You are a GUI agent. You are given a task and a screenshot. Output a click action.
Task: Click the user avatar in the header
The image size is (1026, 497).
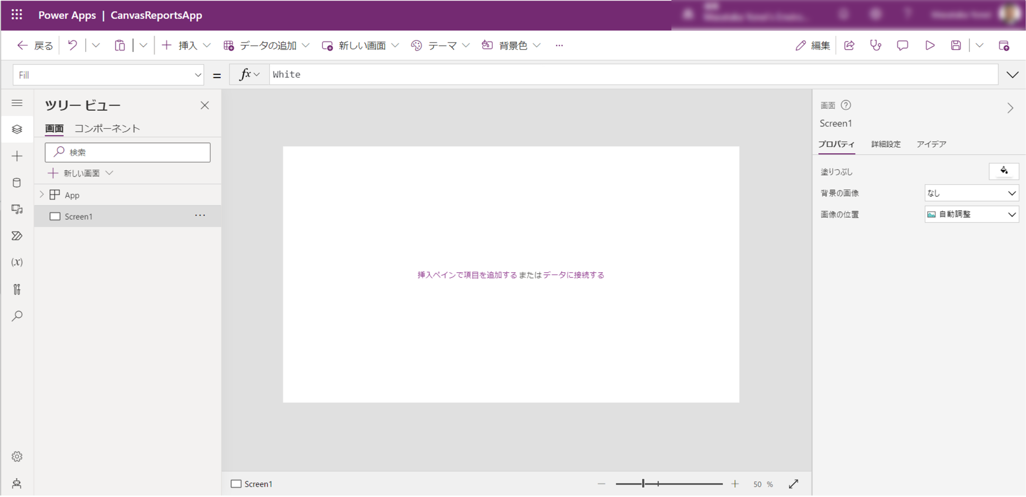point(1010,14)
